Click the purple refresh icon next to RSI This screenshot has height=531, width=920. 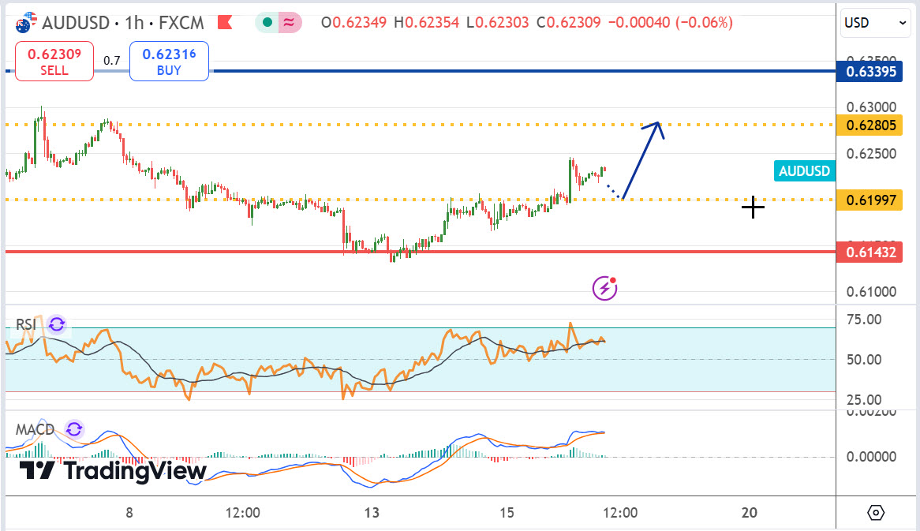pyautogui.click(x=57, y=324)
